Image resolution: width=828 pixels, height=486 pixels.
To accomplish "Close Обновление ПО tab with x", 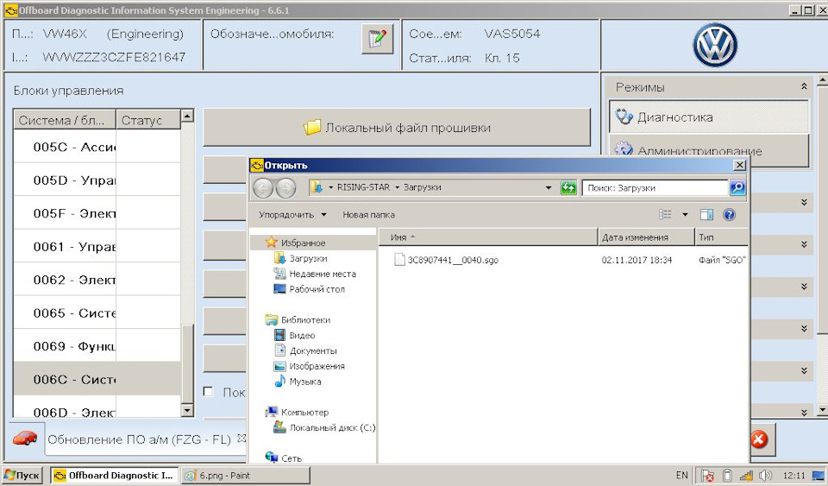I will 241,438.
